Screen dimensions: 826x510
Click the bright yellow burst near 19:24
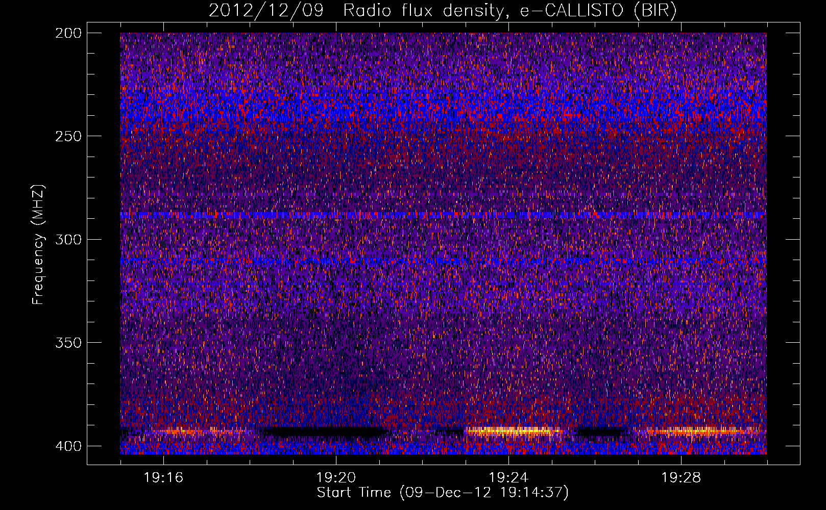pyautogui.click(x=513, y=431)
